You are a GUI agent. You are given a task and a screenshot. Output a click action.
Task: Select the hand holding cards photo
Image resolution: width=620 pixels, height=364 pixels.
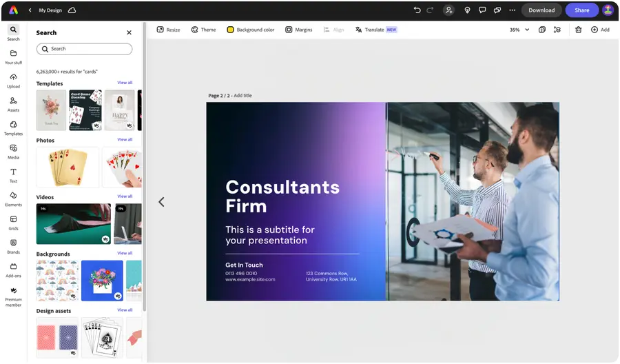click(122, 167)
